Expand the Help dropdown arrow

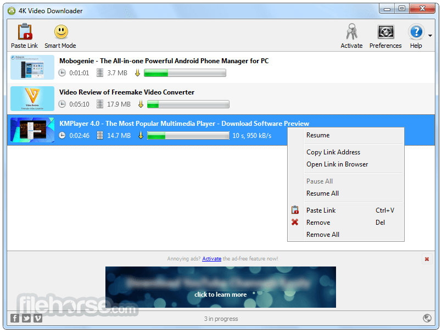[x=430, y=36]
